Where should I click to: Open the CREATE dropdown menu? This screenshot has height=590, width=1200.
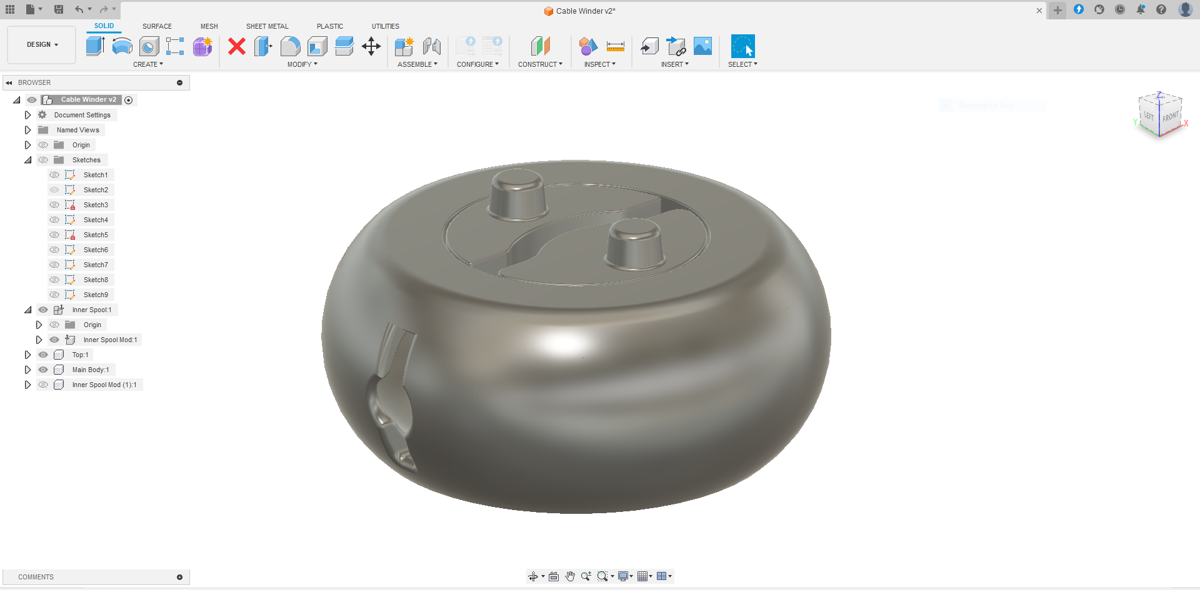tap(148, 64)
